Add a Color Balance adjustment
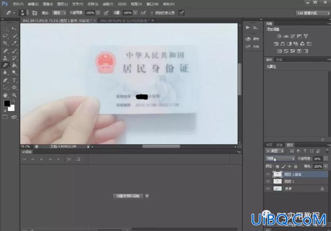Viewport: 331px width, 231px height. click(x=283, y=44)
